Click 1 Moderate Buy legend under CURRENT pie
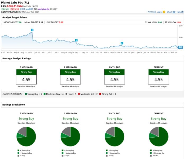The width and height of the screenshot is (185, 159). click(x=157, y=153)
